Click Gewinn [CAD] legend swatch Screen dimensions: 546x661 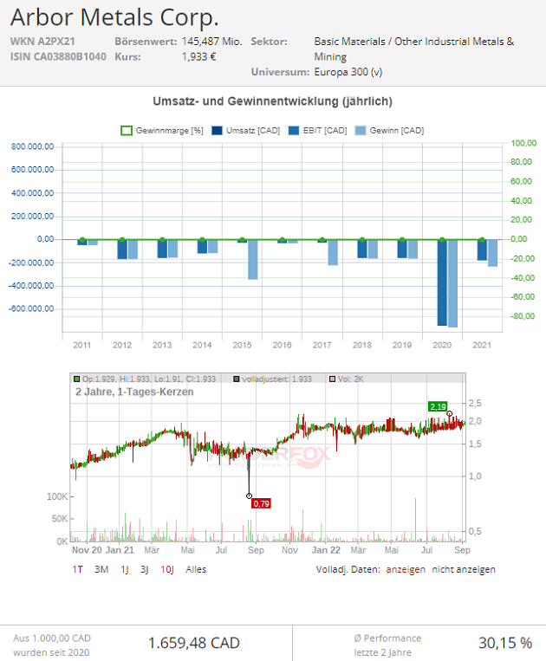coord(361,131)
